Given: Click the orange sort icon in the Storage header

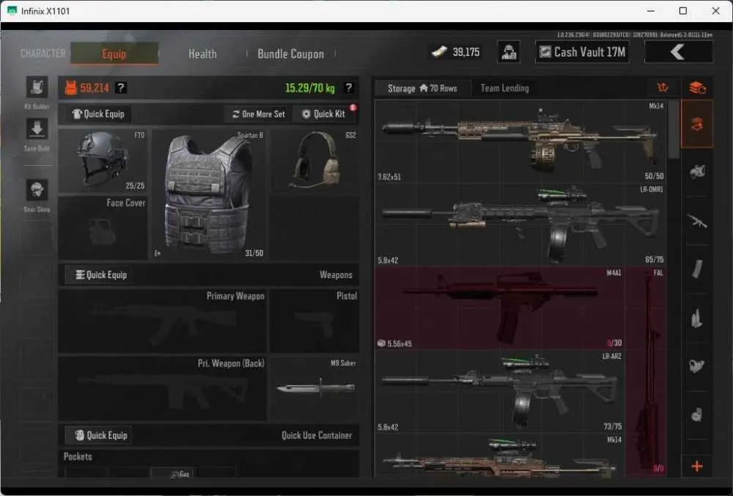Looking at the screenshot, I should [663, 87].
